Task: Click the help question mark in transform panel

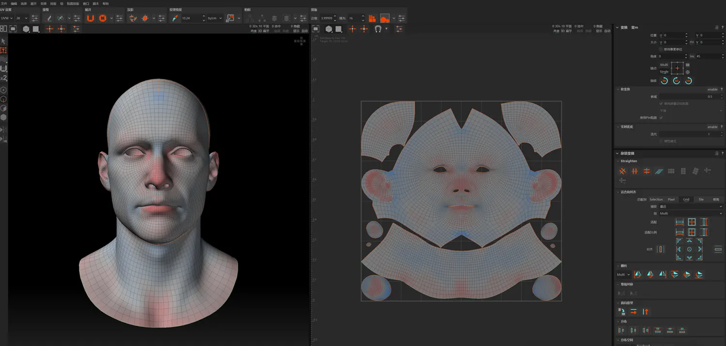Action: point(722,28)
